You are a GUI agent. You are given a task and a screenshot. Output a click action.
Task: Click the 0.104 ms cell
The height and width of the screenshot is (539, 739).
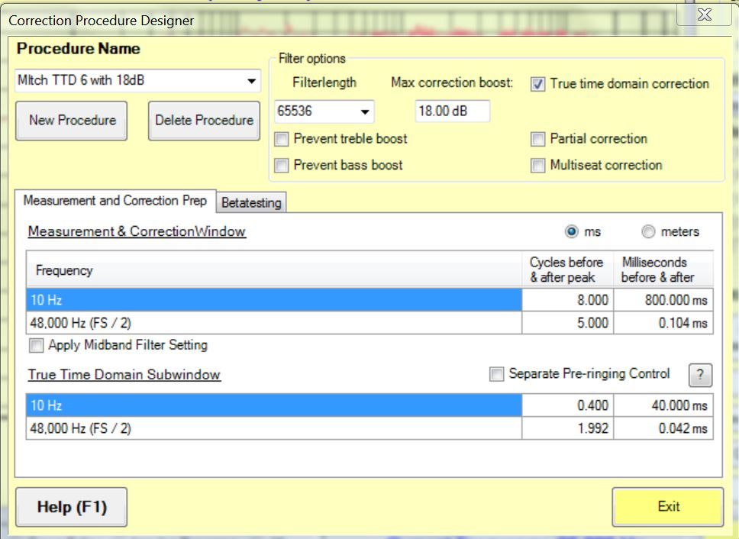coord(663,323)
